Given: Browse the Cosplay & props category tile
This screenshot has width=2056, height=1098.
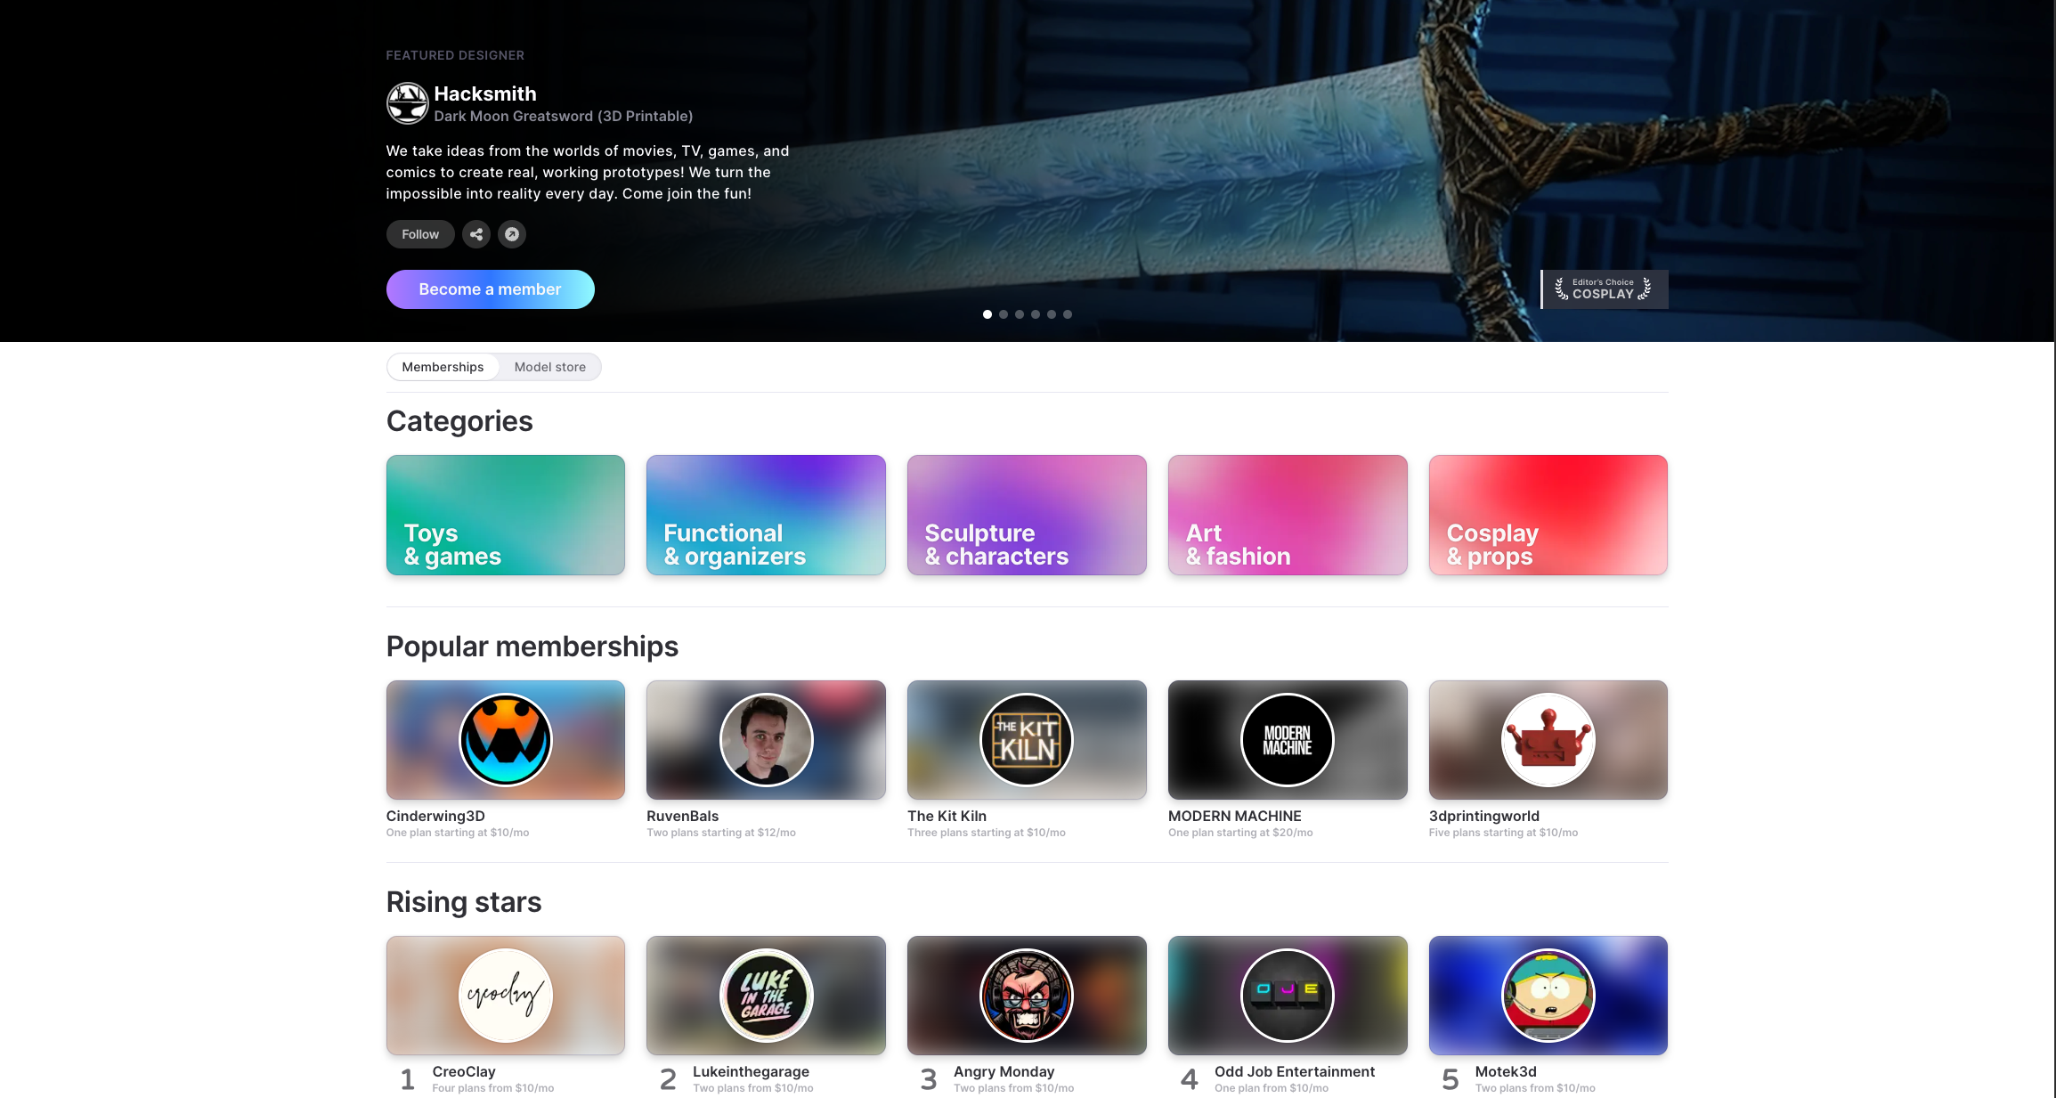Looking at the screenshot, I should [1548, 515].
